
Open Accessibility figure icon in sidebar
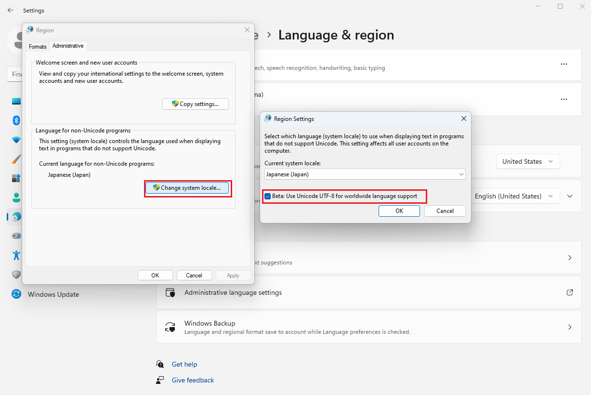[x=16, y=255]
